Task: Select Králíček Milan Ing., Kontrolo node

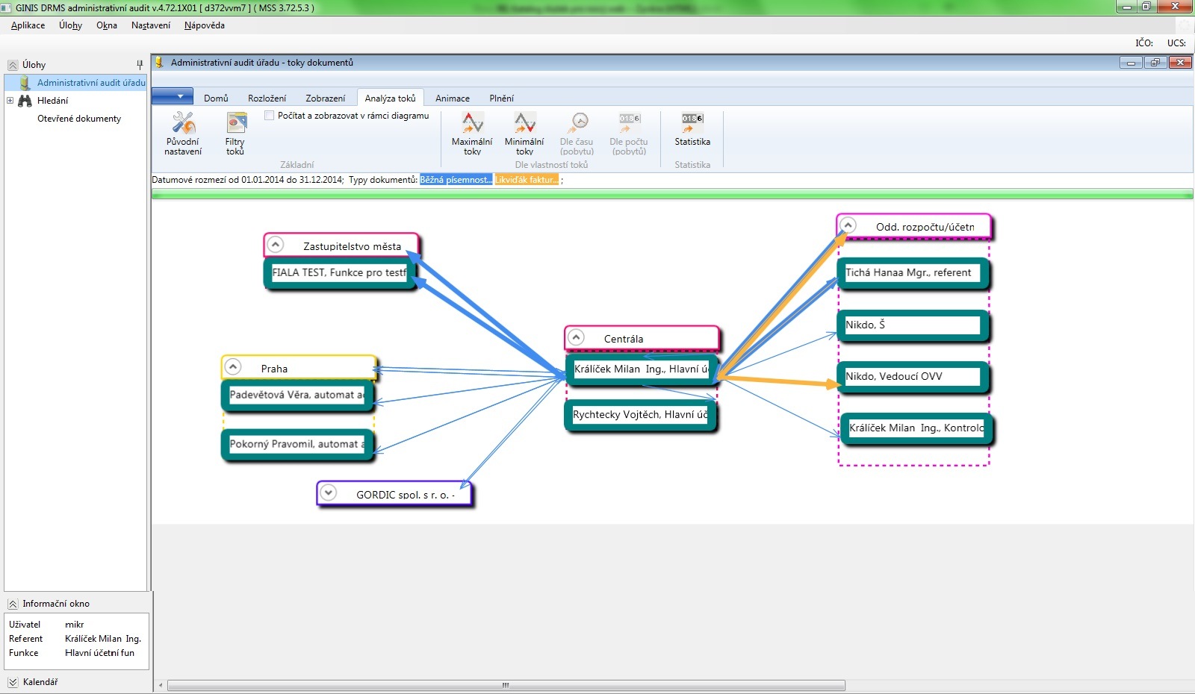Action: point(917,428)
